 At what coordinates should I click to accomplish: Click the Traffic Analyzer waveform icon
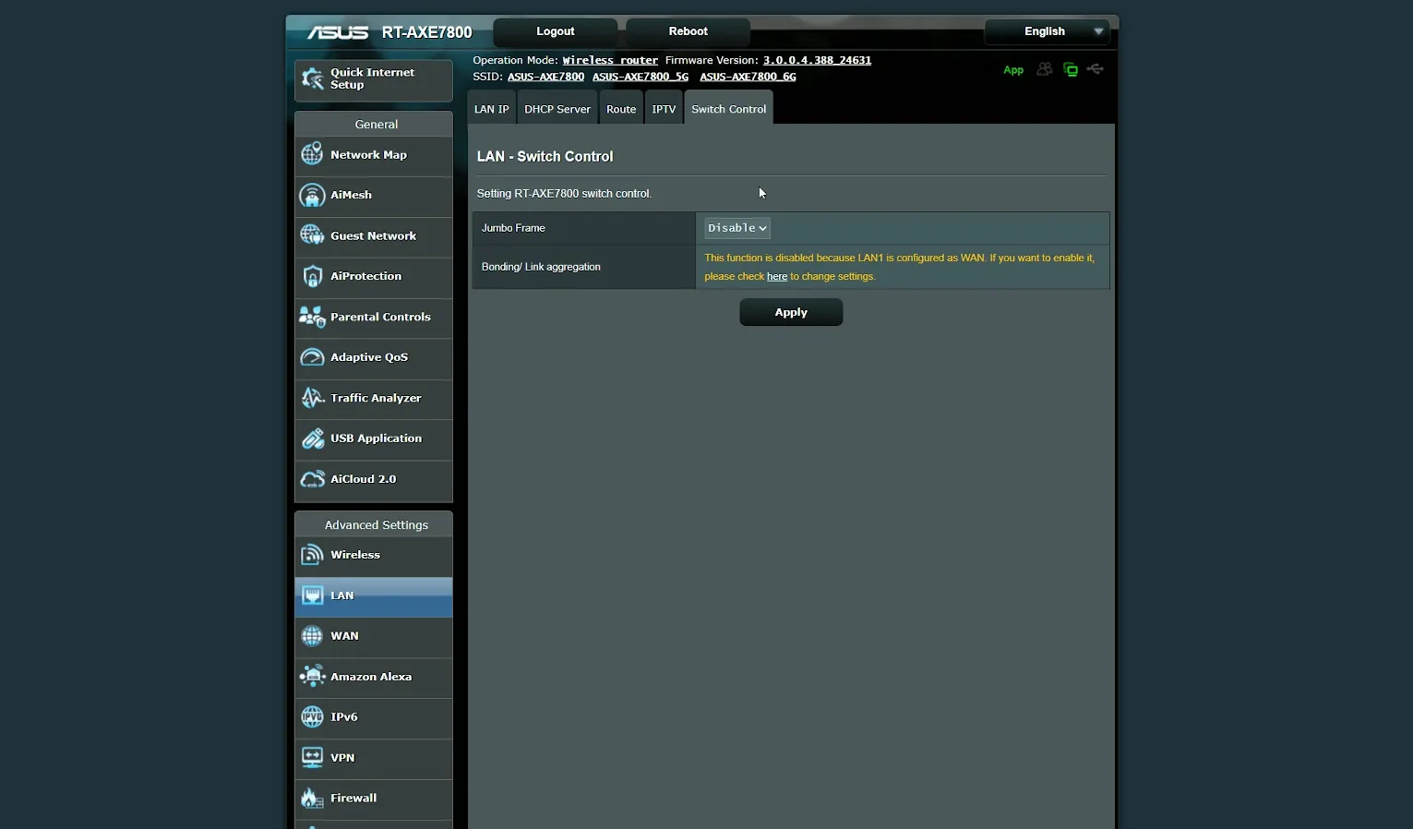[x=312, y=398]
